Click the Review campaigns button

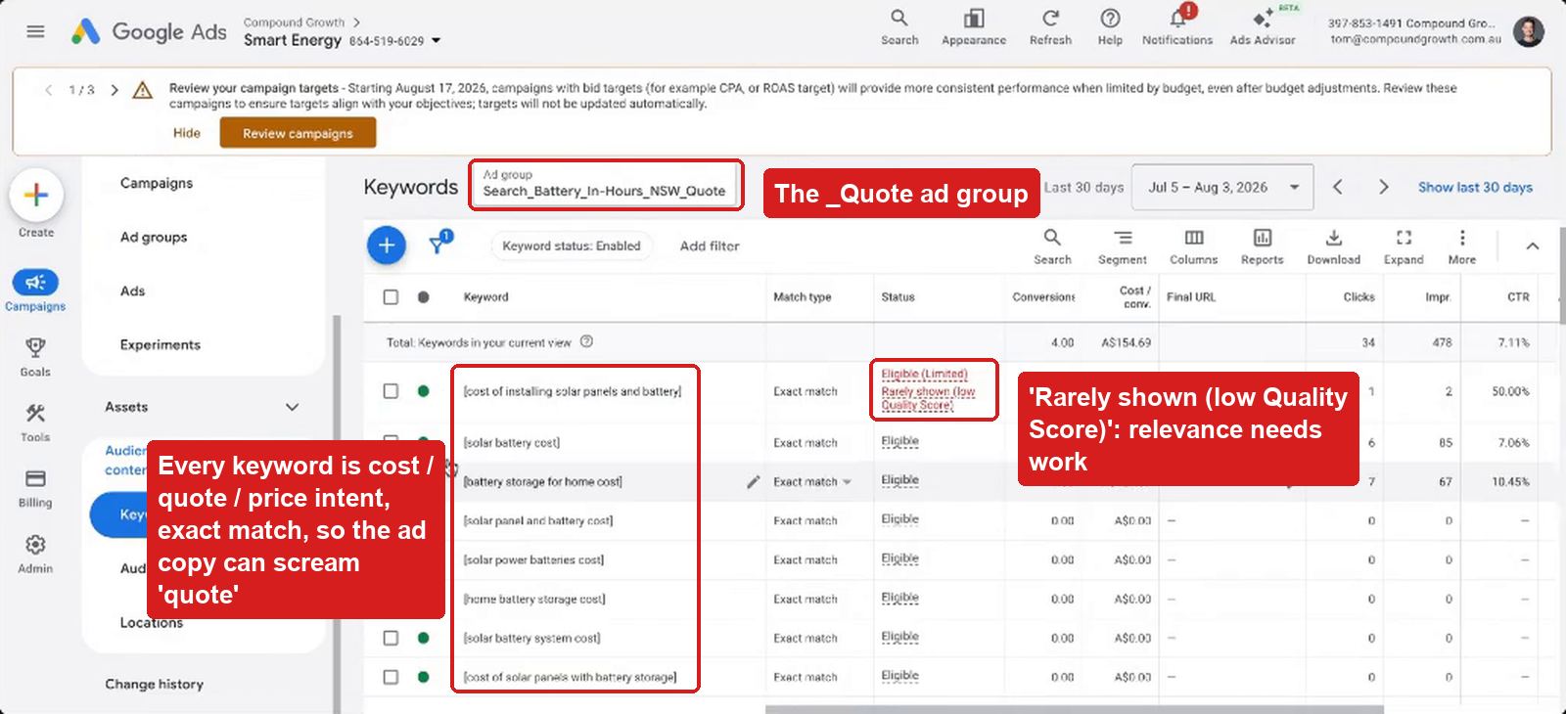pyautogui.click(x=298, y=133)
